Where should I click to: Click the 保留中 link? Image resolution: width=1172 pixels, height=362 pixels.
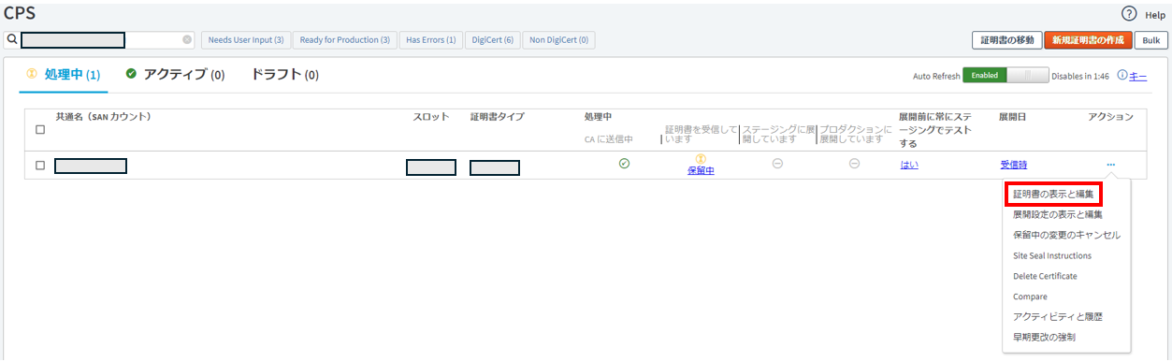coord(701,171)
